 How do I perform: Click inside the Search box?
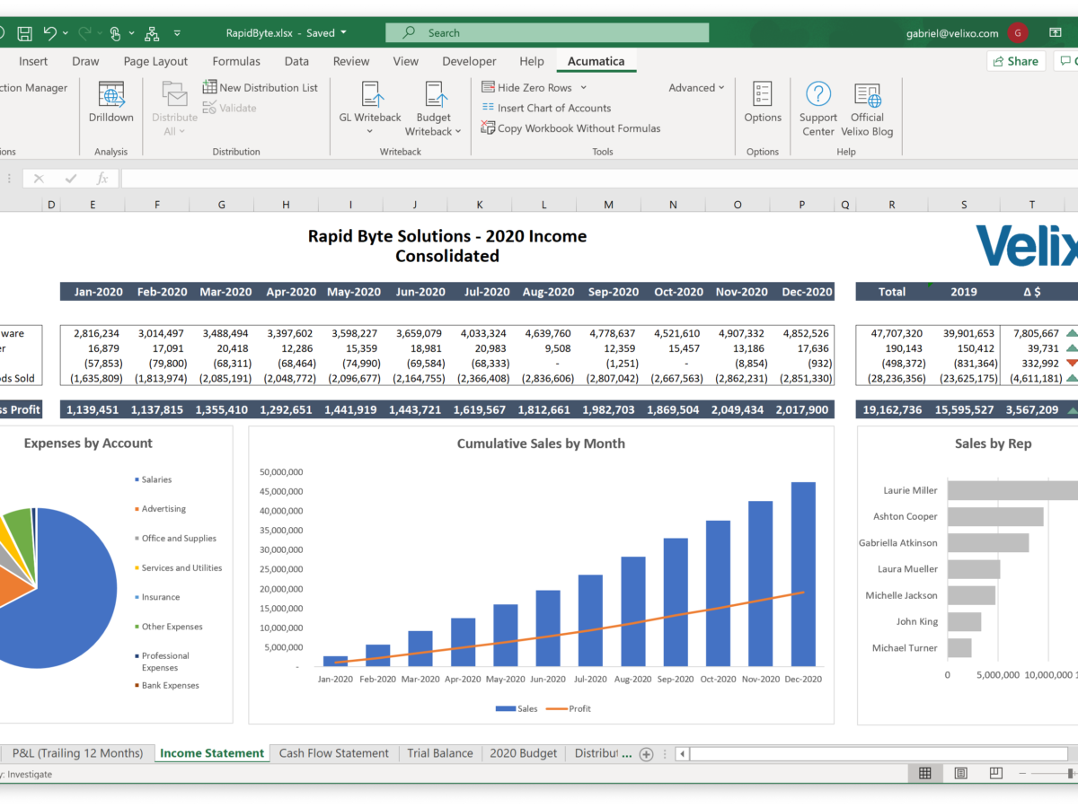[547, 32]
